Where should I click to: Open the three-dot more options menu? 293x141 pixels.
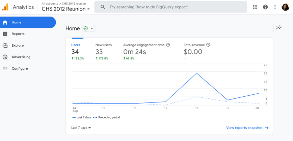click(x=275, y=7)
